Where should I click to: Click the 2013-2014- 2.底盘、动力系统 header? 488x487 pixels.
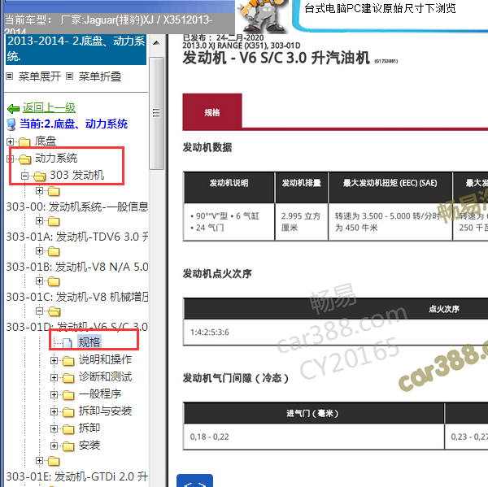point(76,49)
